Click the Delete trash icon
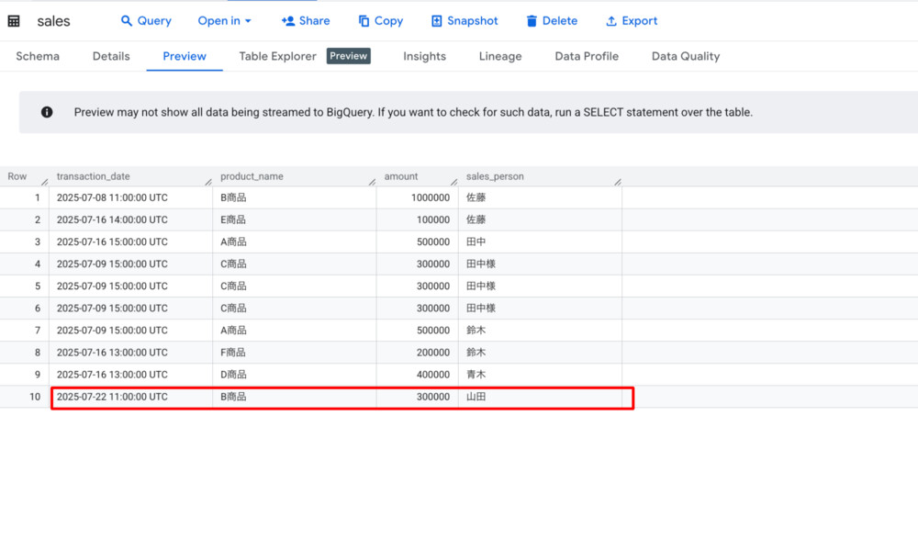Viewport: 918px width, 539px height. pos(532,21)
